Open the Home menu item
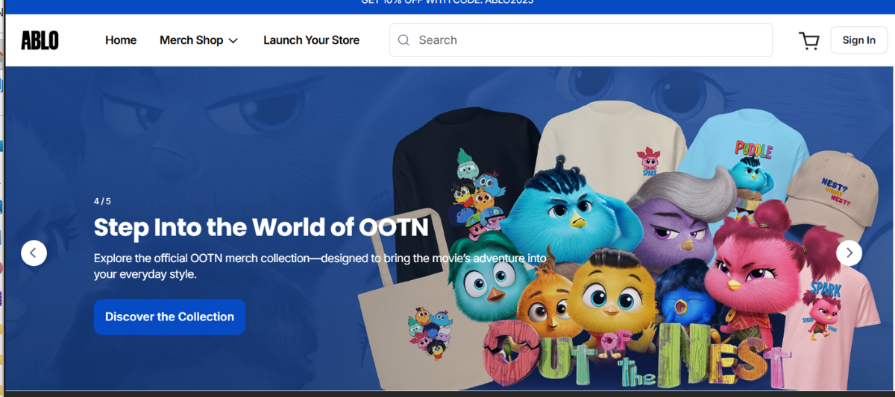Image resolution: width=895 pixels, height=397 pixels. point(121,40)
